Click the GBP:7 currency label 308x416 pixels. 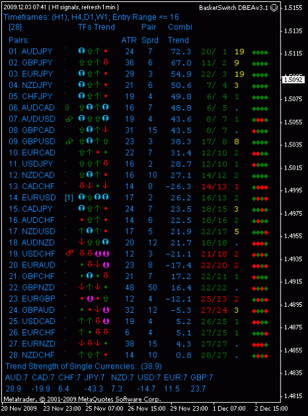[202, 377]
